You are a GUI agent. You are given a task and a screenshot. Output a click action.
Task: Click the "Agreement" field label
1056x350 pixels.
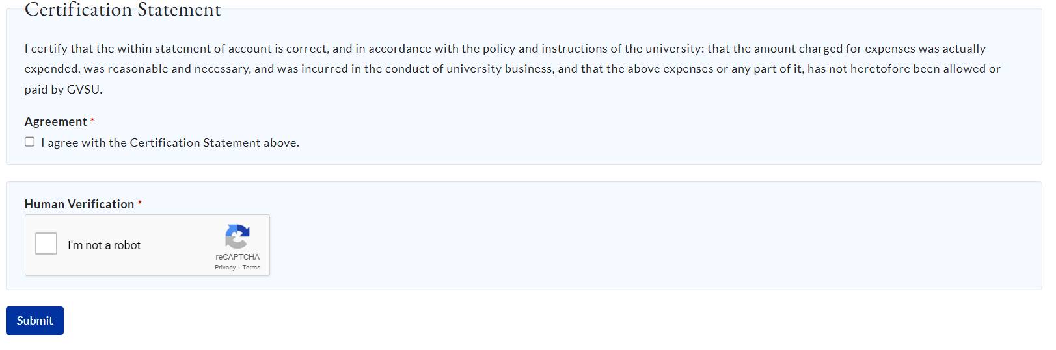tap(55, 122)
